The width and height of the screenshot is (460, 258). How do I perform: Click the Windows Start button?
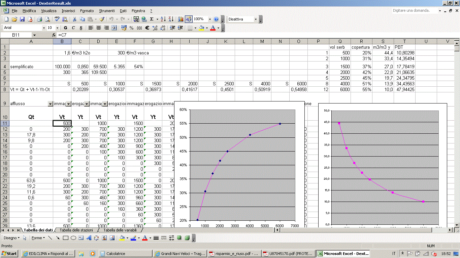[9, 254]
